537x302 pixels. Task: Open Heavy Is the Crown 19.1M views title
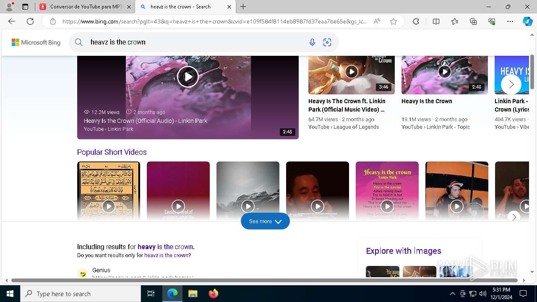(427, 101)
